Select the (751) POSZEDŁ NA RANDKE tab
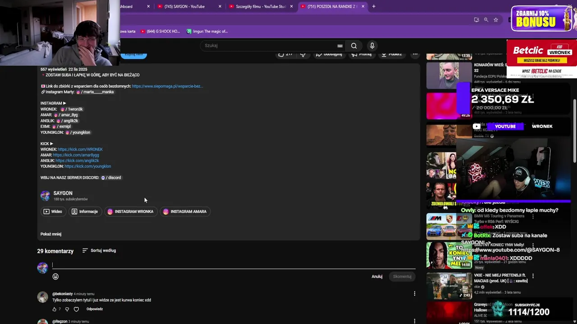 click(332, 6)
